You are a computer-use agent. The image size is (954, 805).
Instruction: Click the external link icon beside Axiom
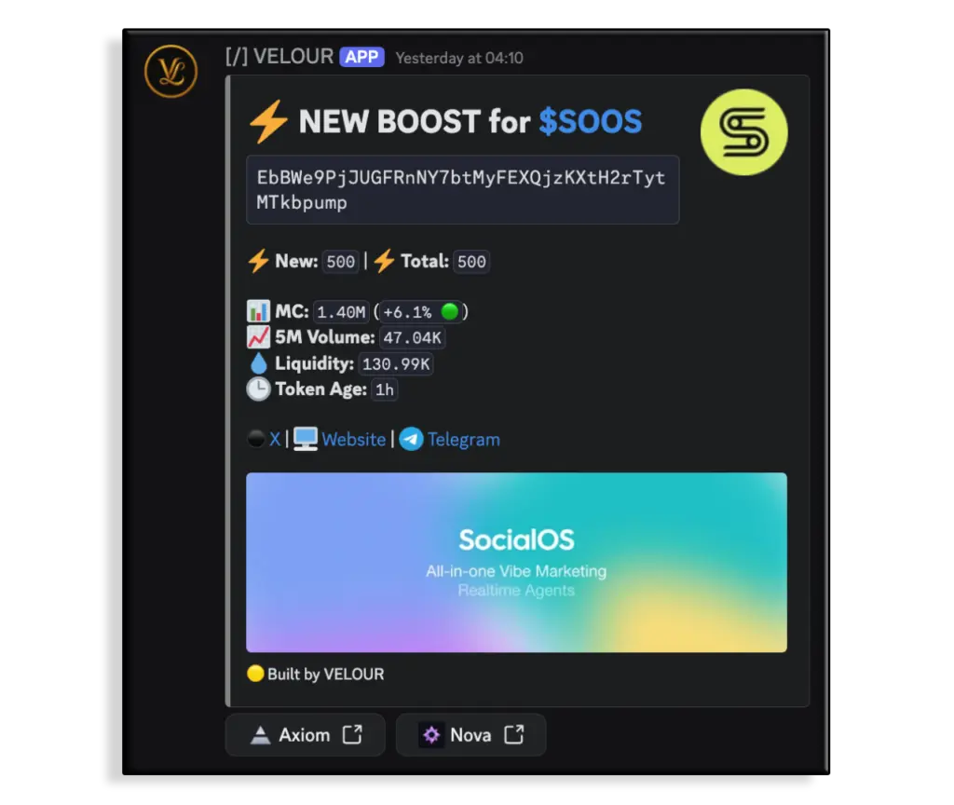coord(352,734)
